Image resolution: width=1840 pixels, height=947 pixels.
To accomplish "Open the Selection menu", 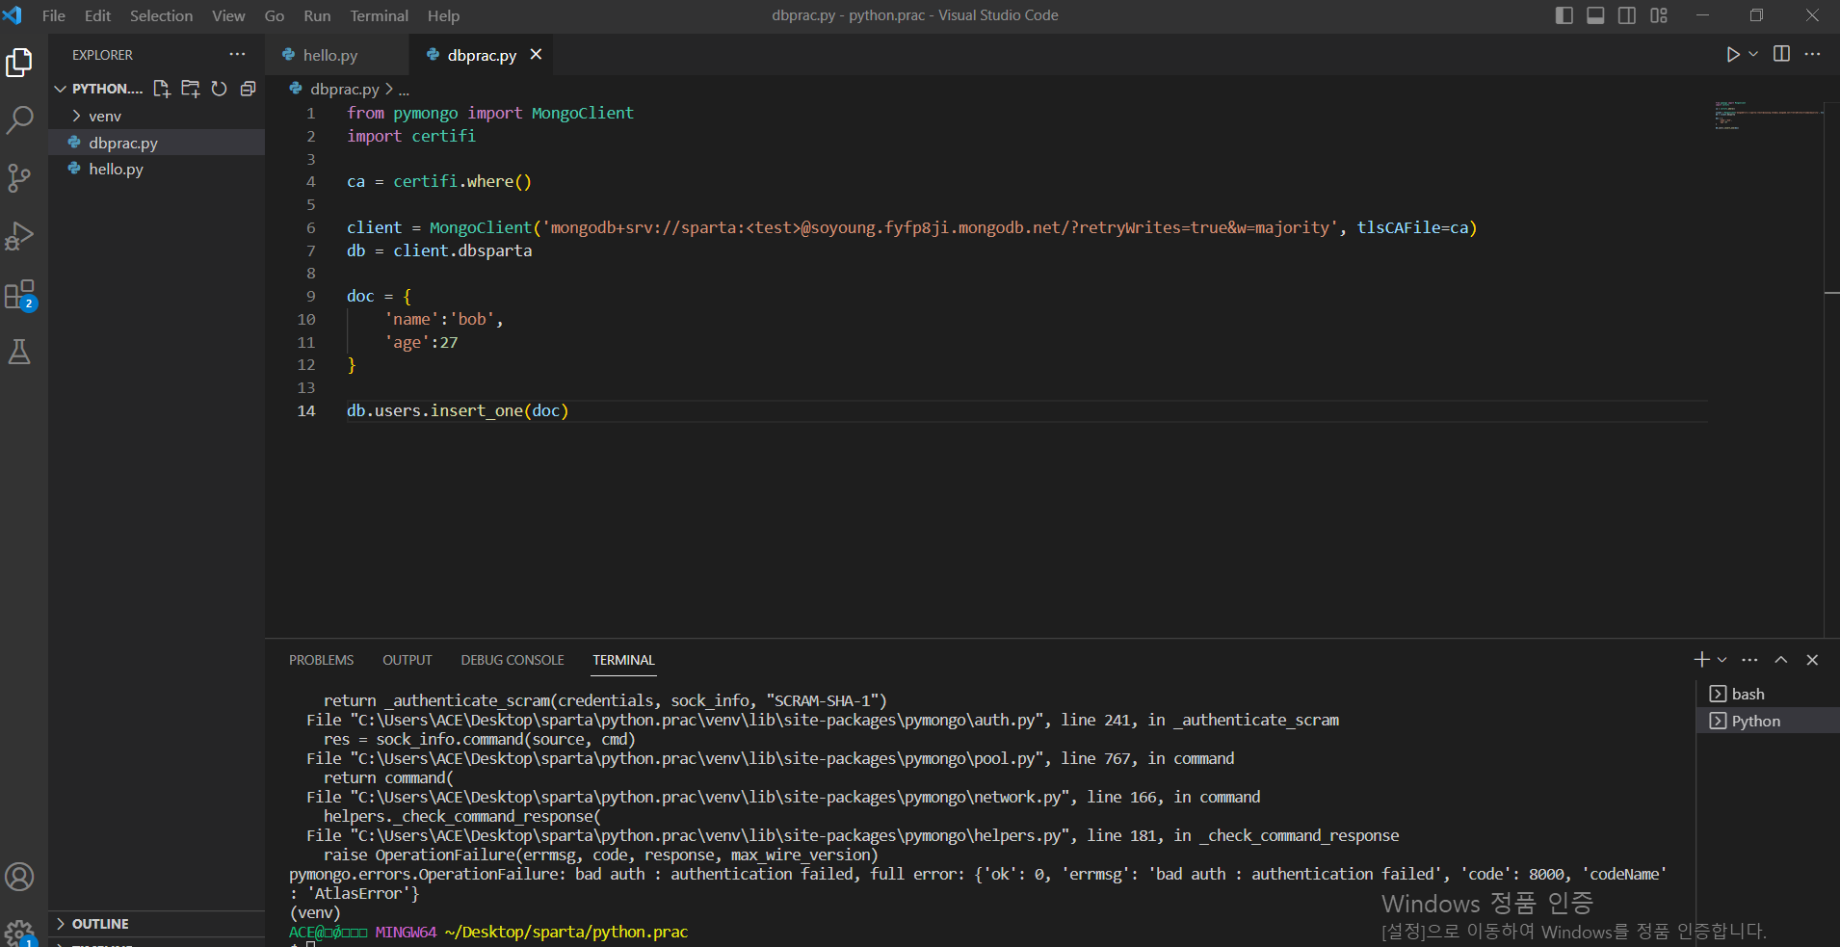I will [x=161, y=15].
